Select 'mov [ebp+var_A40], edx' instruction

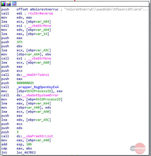click(26, 108)
